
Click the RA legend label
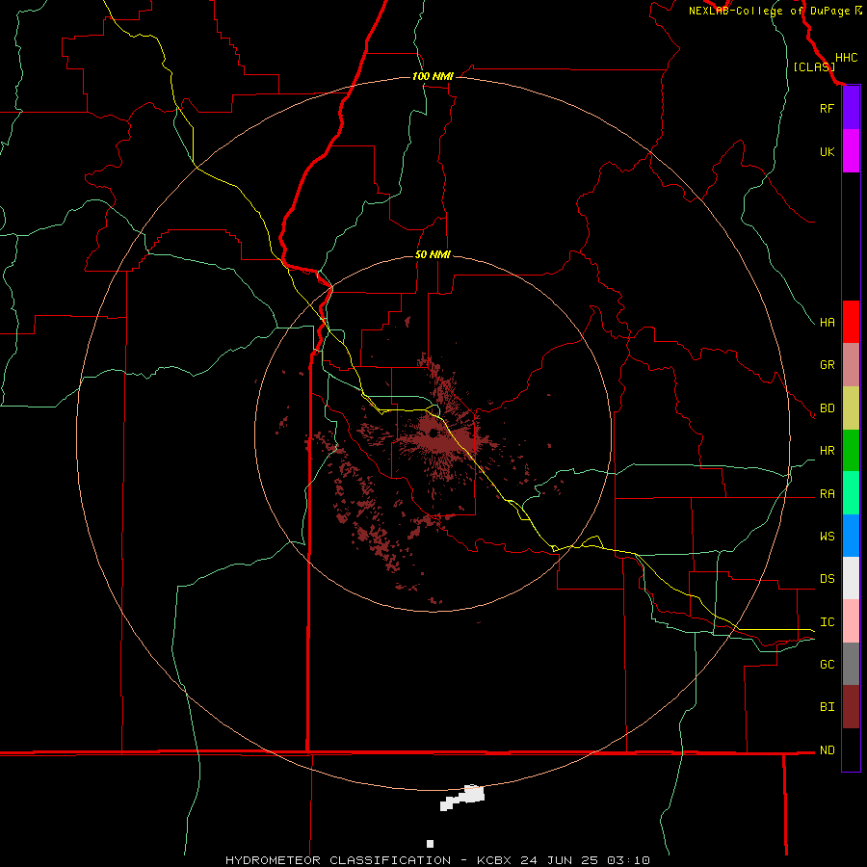[x=827, y=494]
